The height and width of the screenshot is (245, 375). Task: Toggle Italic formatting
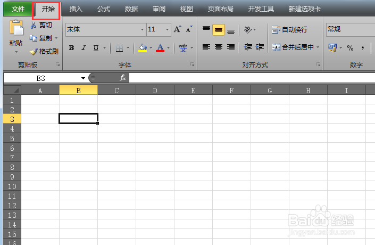[84, 47]
